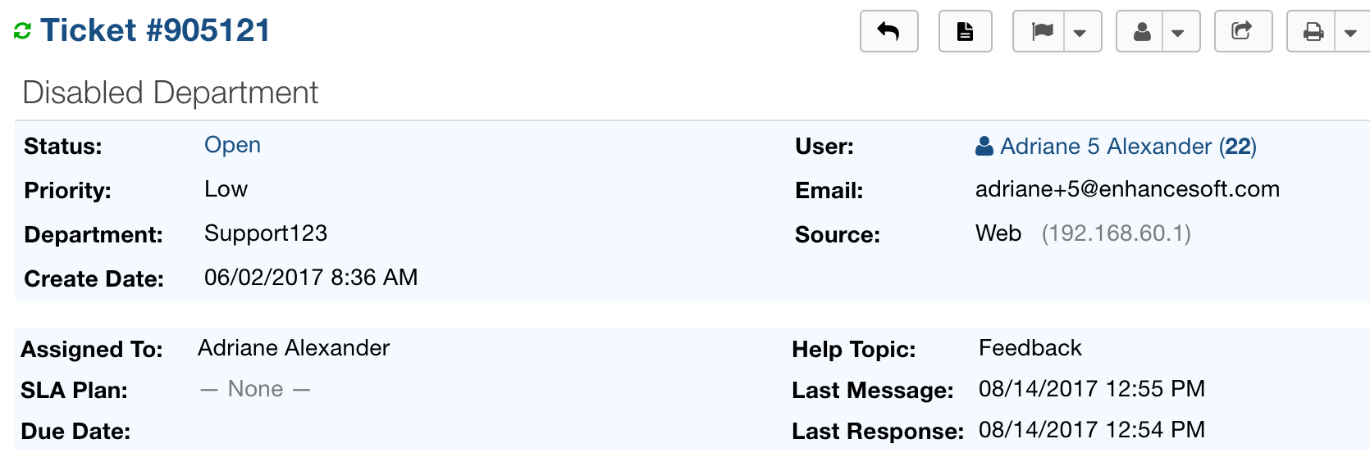Screen dimensions: 1370x457
Task: Click the reply arrow button
Action: [888, 32]
